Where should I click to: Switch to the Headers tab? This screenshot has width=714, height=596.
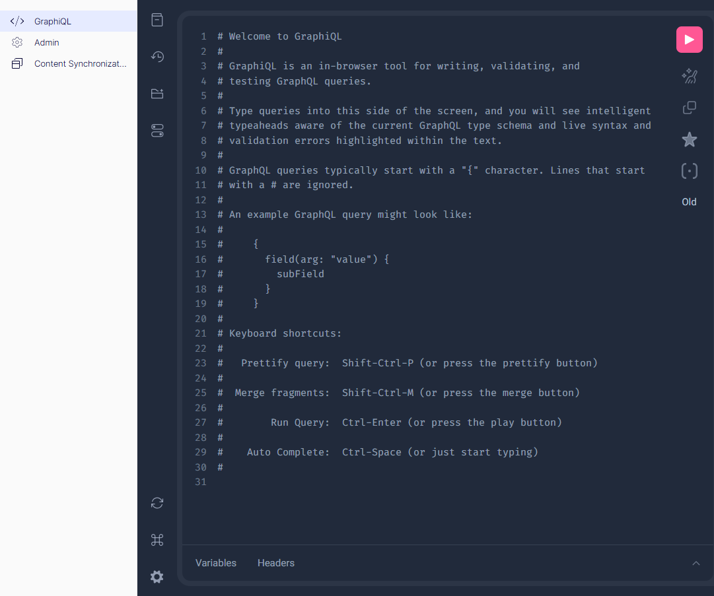(276, 563)
